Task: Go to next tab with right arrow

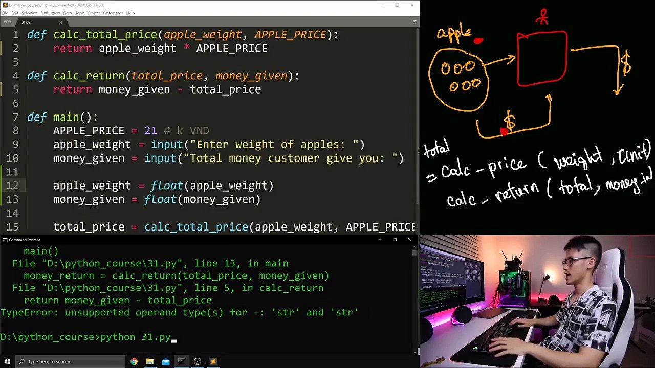Action: [x=9, y=22]
